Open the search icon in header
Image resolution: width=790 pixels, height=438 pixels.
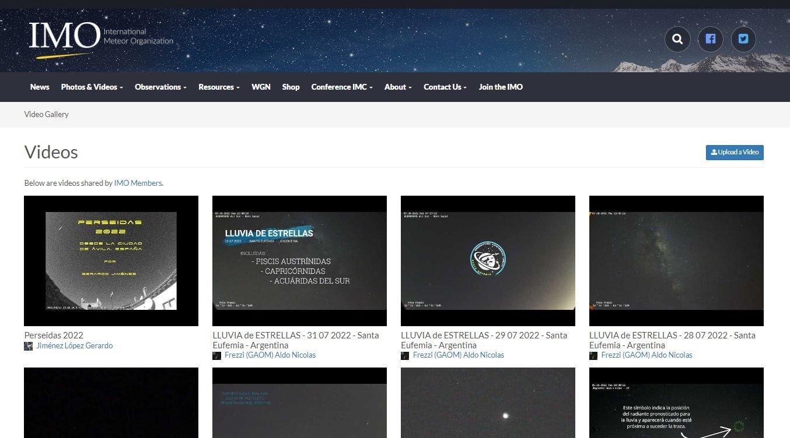coord(677,39)
